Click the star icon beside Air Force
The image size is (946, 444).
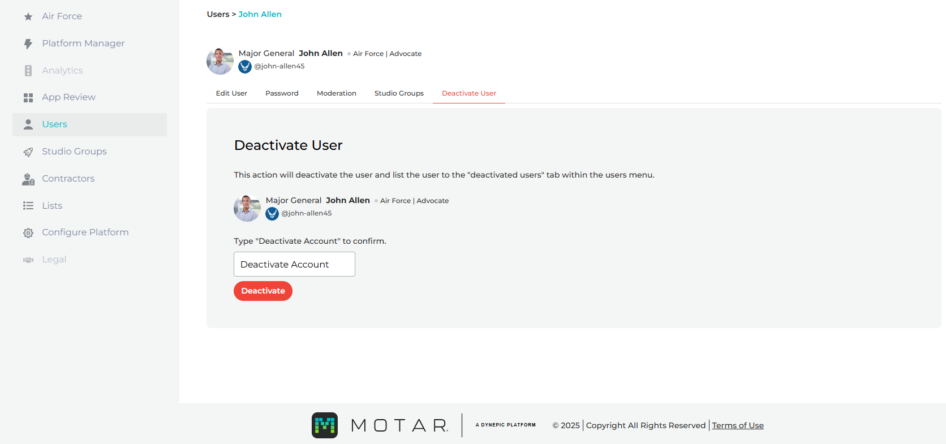point(28,16)
